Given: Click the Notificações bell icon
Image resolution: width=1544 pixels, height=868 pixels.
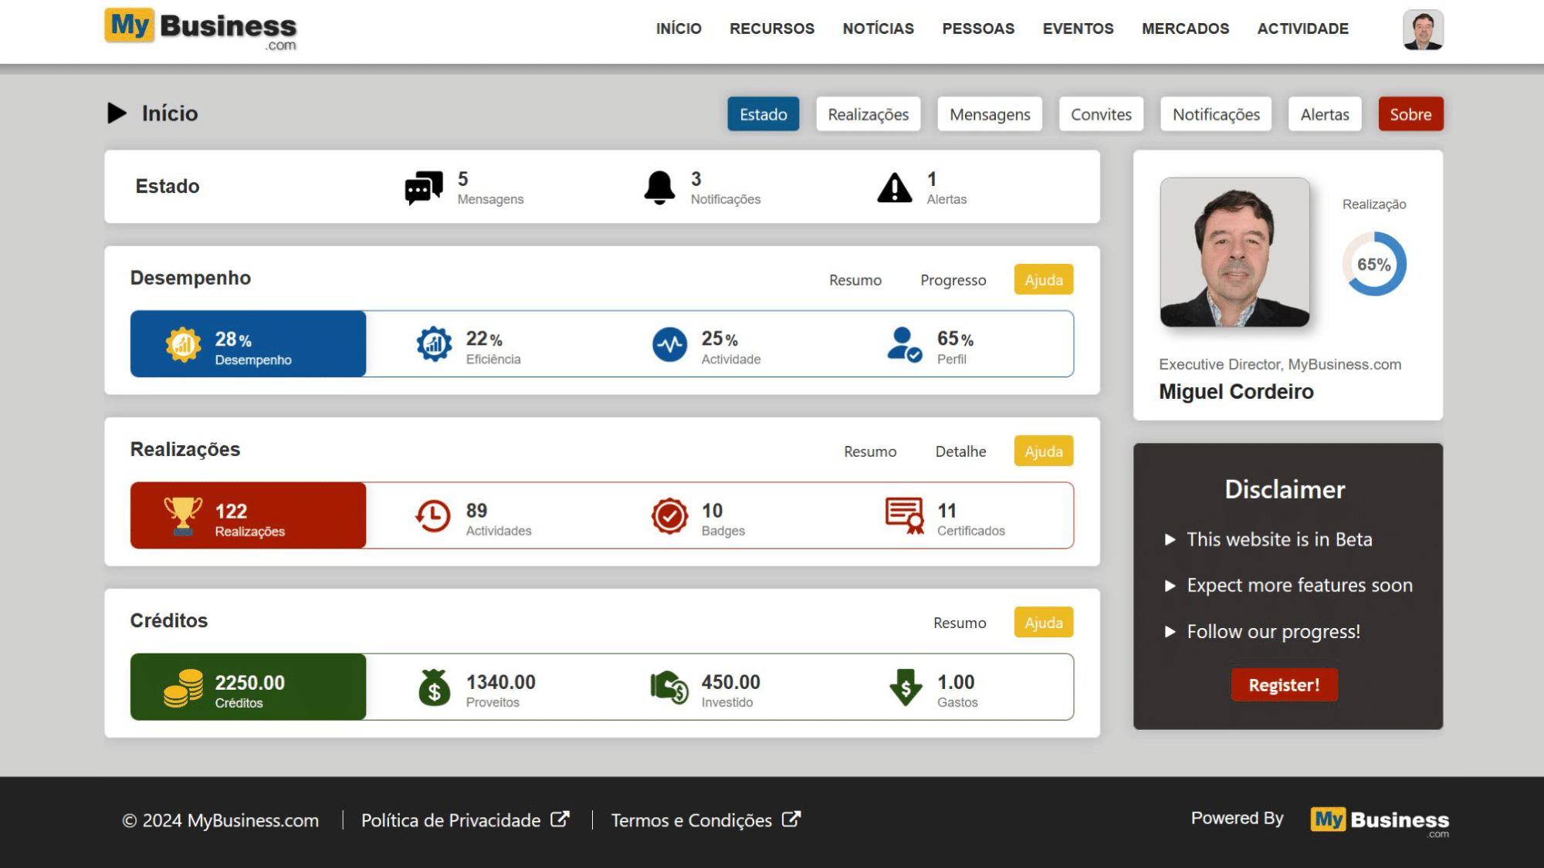Looking at the screenshot, I should click(x=659, y=187).
